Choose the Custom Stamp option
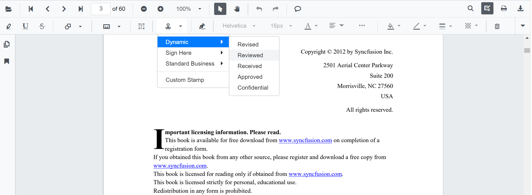Image resolution: width=532 pixels, height=195 pixels. (x=193, y=80)
